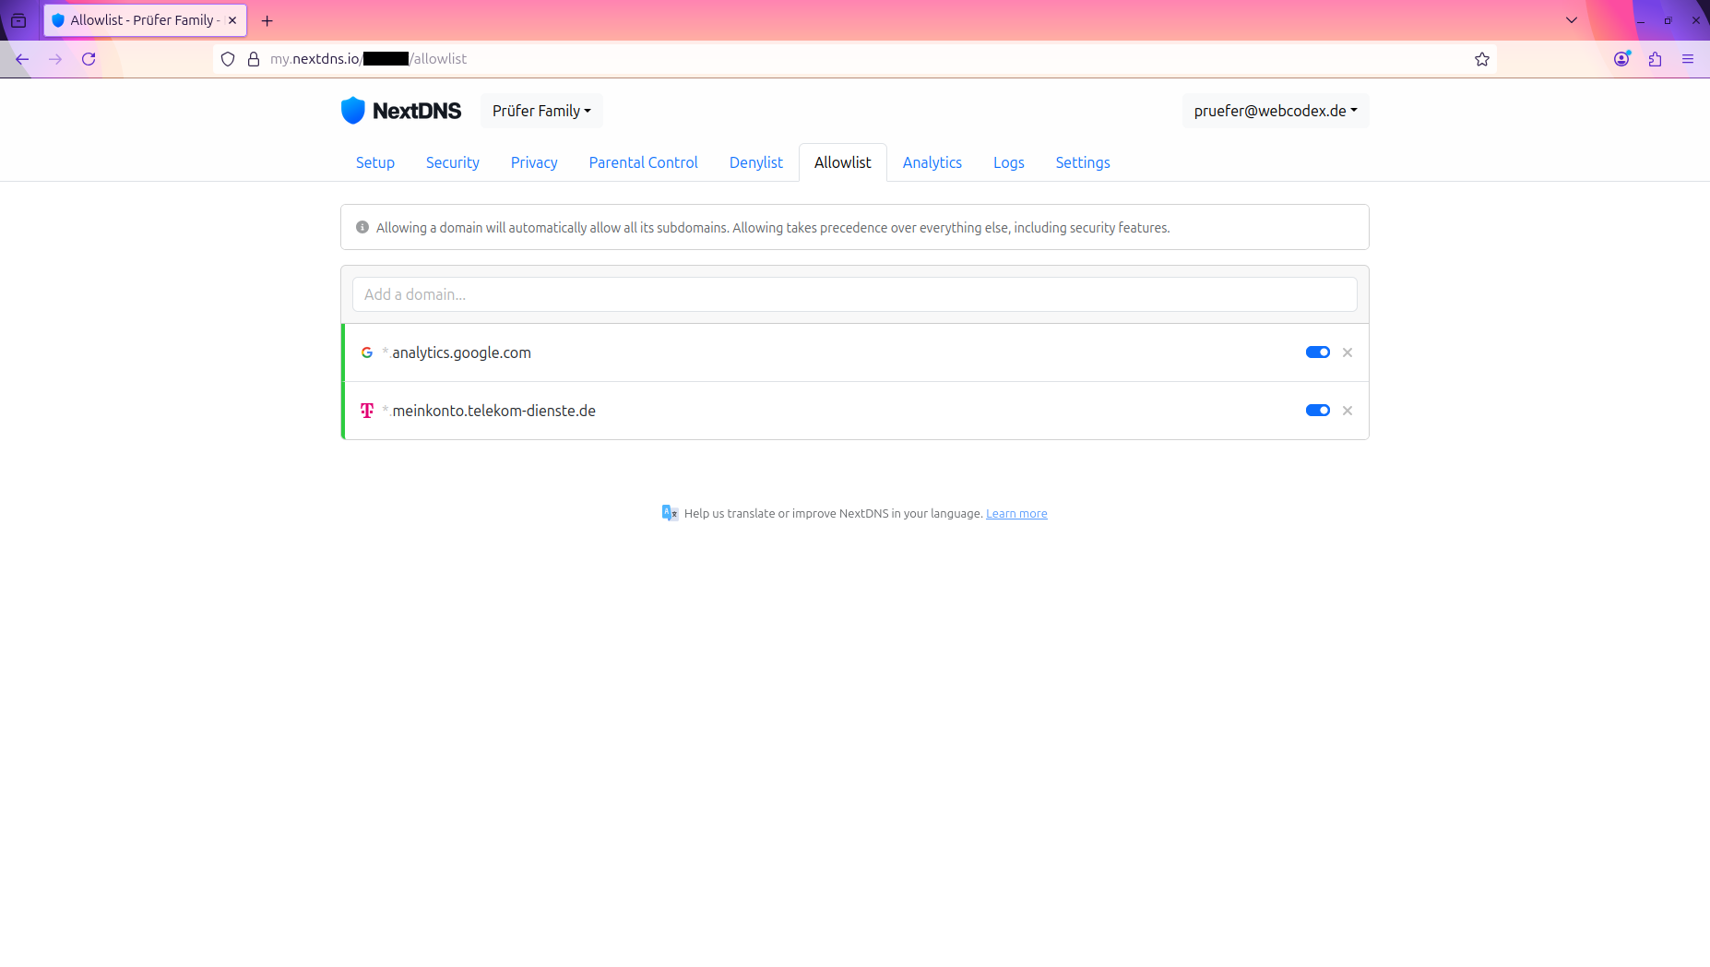1710x967 pixels.
Task: Click the tracking protection shield in address bar
Action: tap(228, 58)
